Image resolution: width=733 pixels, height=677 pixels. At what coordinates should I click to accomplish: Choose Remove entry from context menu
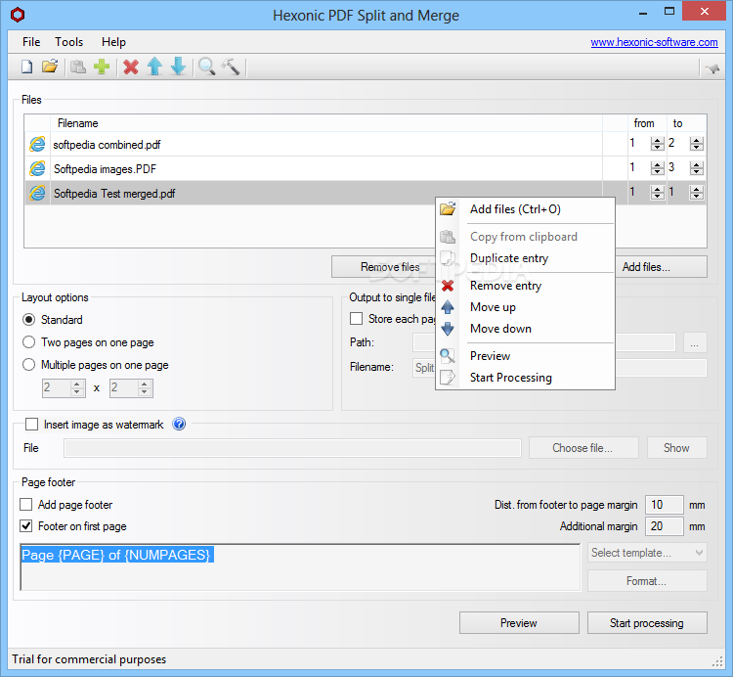click(526, 286)
